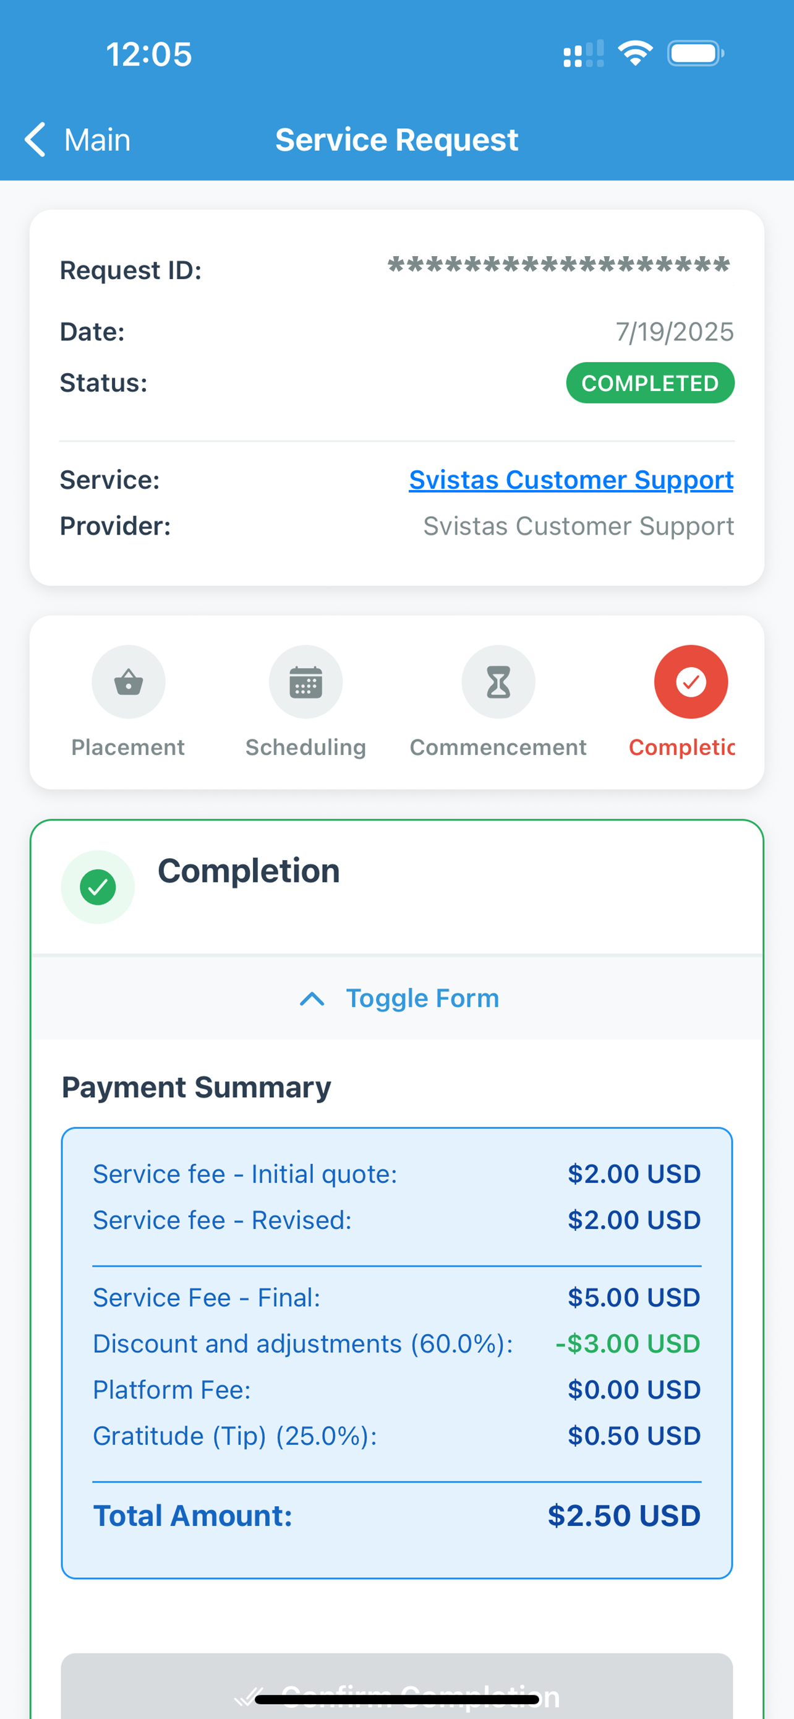Tap the Wi-Fi status icon
The width and height of the screenshot is (794, 1719).
tap(634, 53)
